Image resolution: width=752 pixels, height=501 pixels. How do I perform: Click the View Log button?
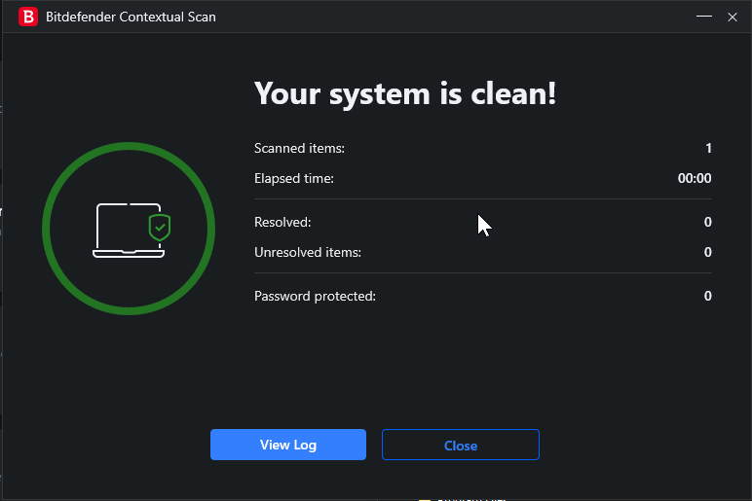288,445
